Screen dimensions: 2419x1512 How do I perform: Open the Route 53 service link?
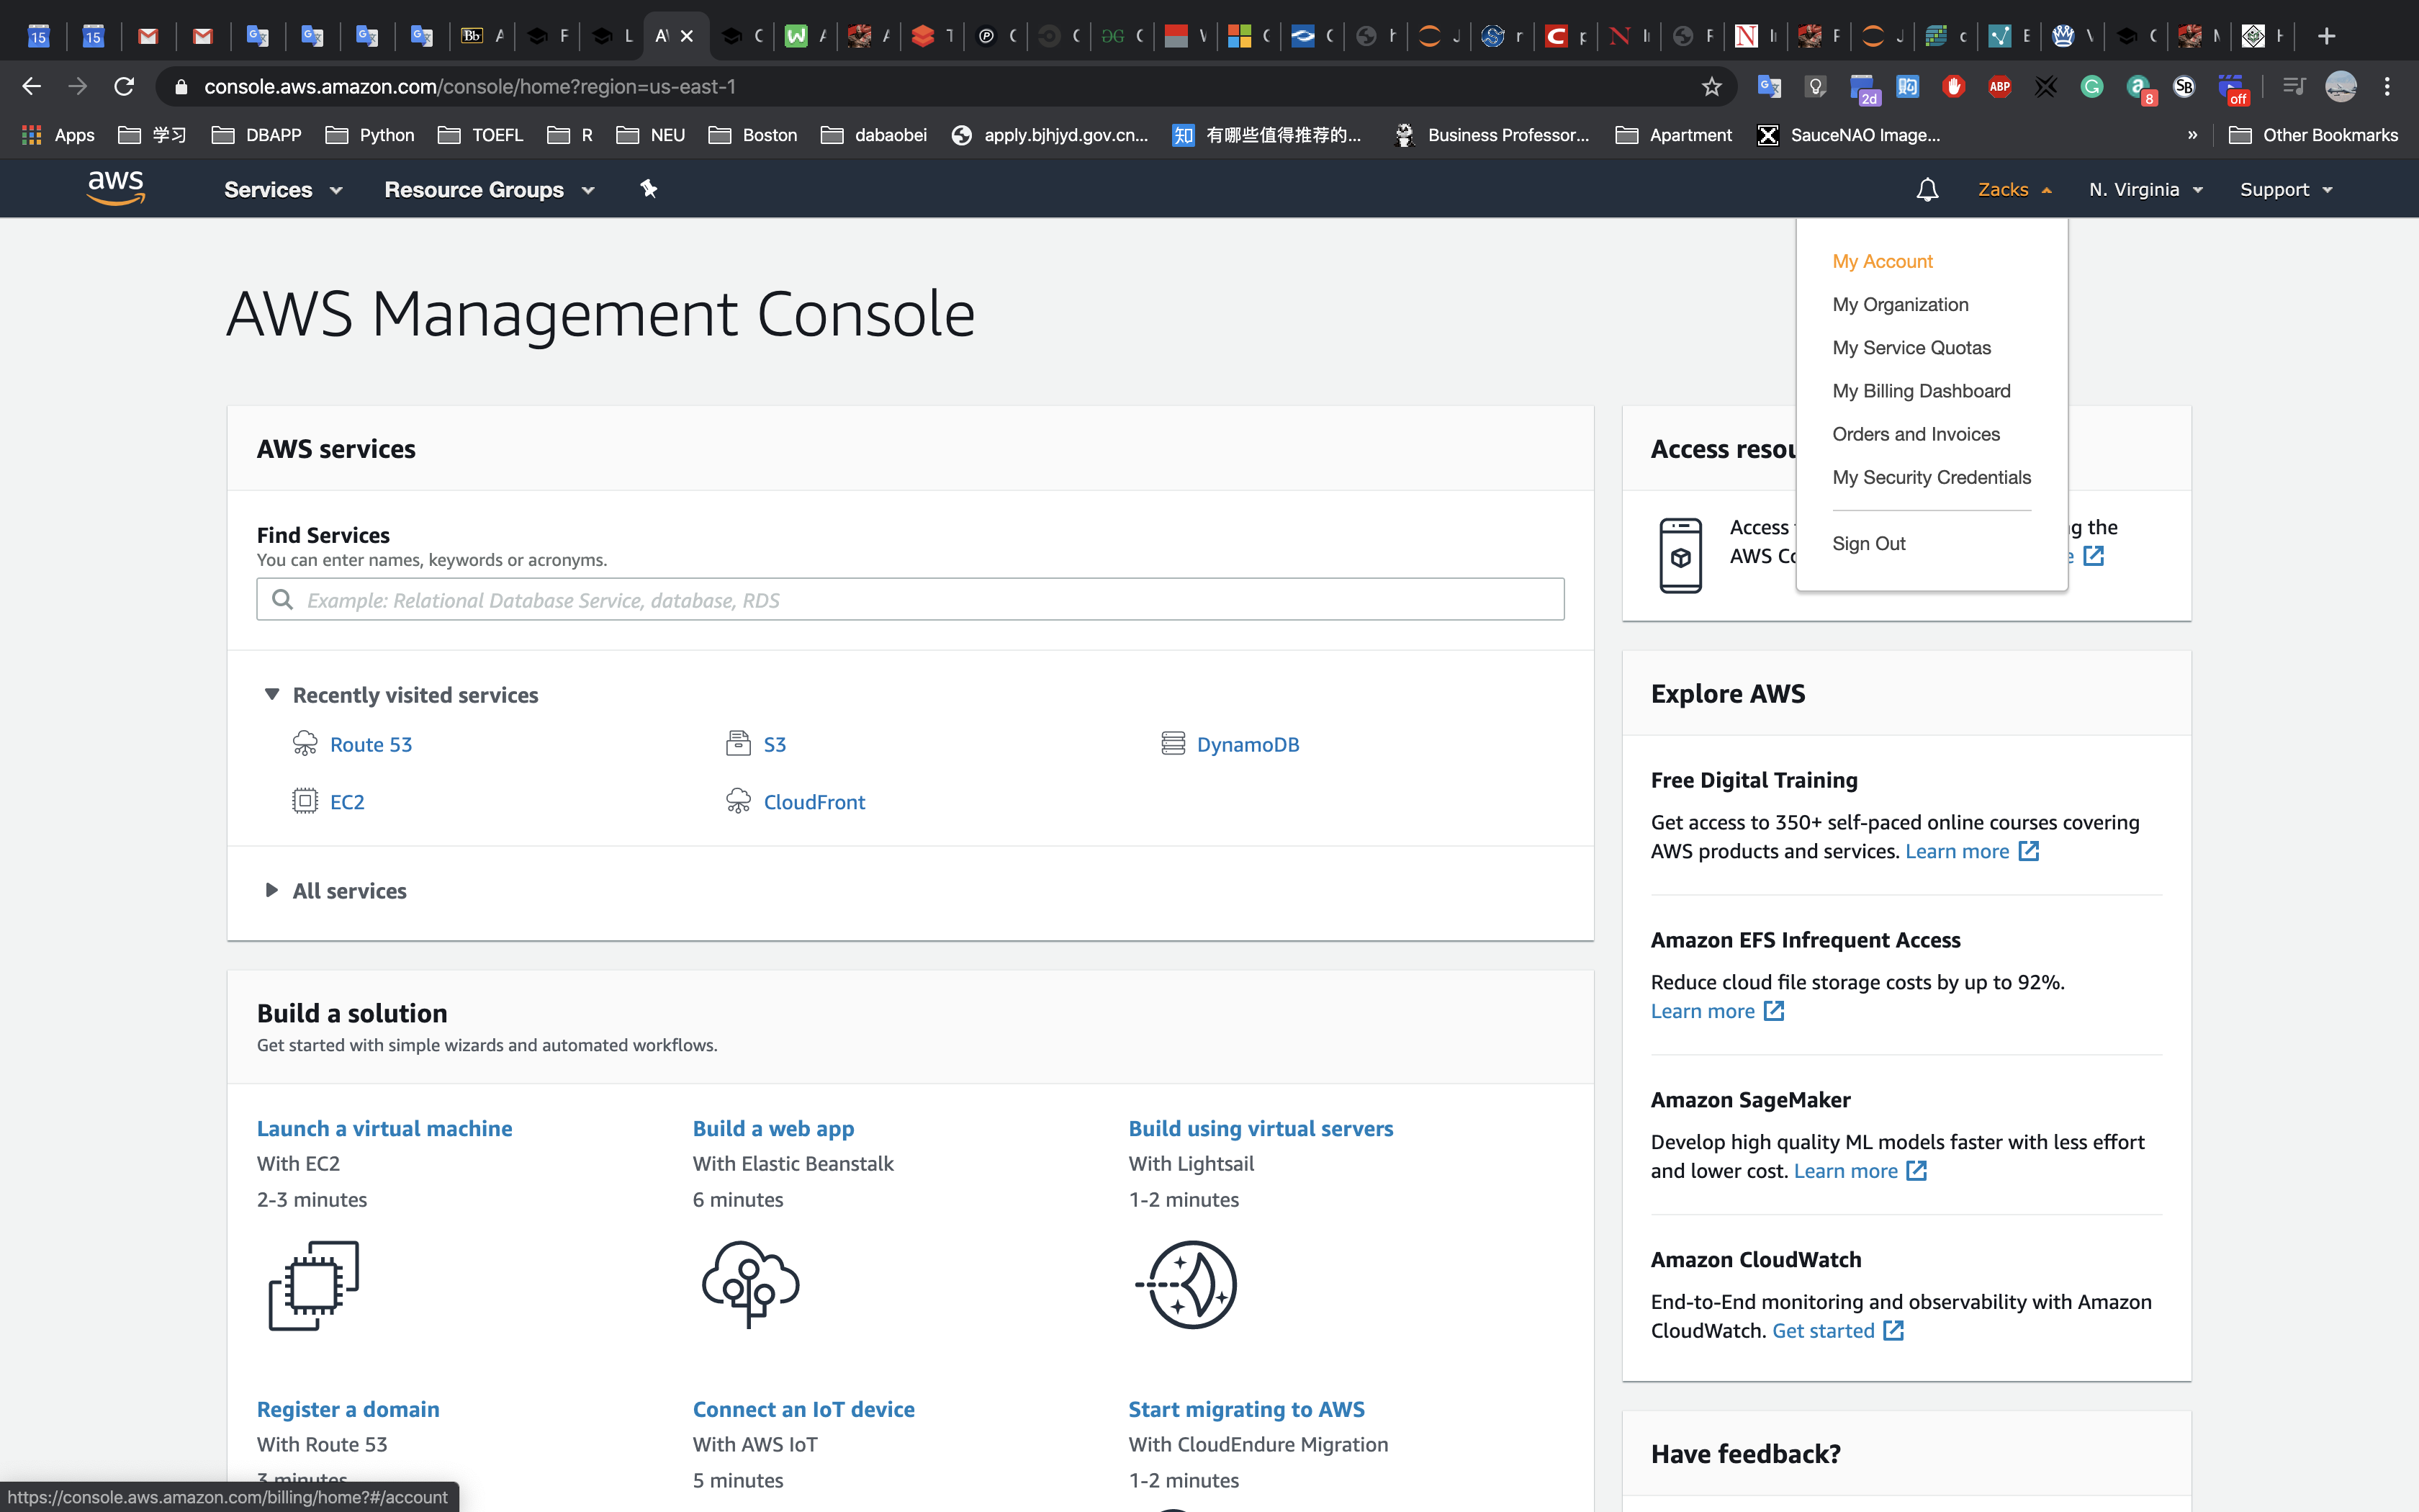click(x=370, y=744)
